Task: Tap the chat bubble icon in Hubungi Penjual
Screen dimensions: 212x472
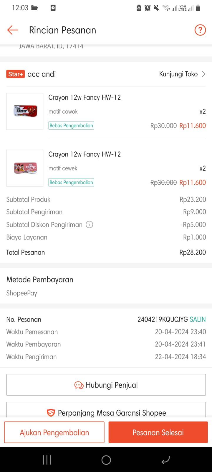Action: (79, 385)
